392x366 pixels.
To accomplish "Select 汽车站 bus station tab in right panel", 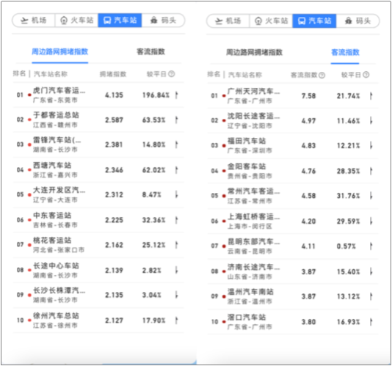I will [x=314, y=21].
